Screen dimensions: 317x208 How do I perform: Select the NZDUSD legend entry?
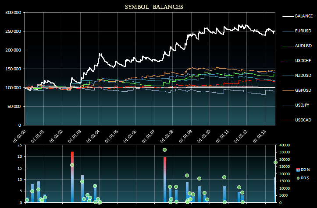tap(297, 76)
